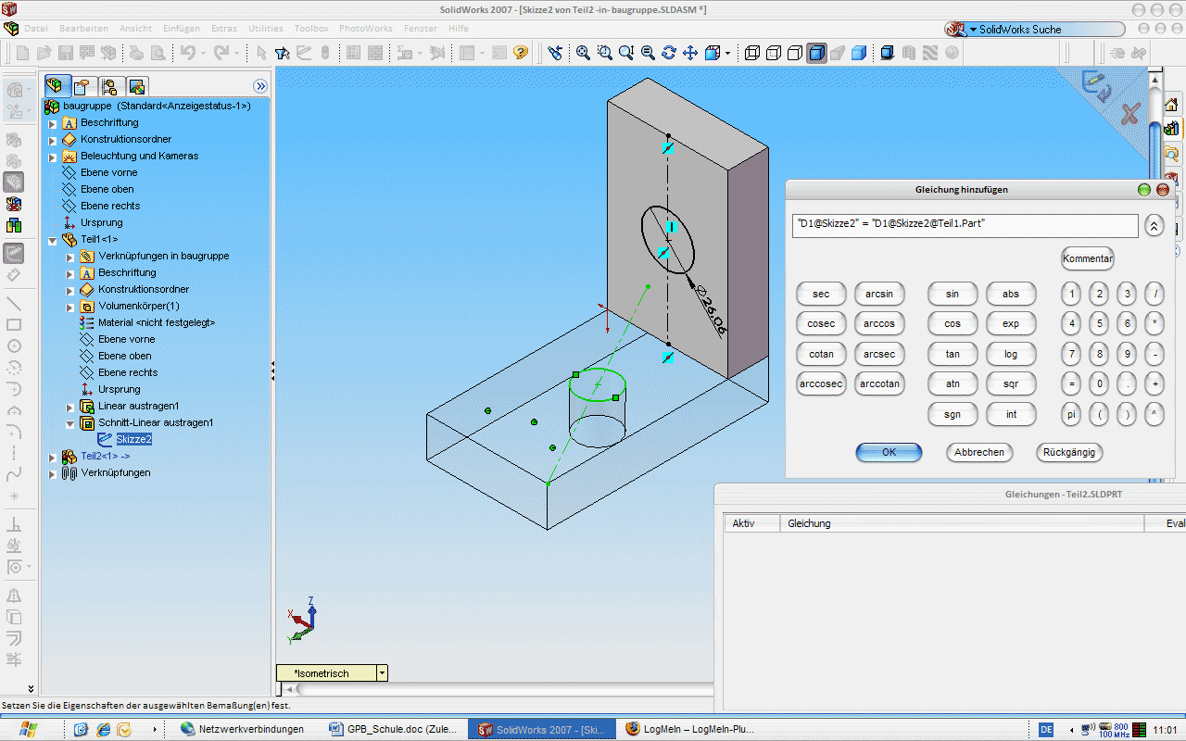Select the Circle sketch tool
The width and height of the screenshot is (1186, 741).
pyautogui.click(x=14, y=345)
